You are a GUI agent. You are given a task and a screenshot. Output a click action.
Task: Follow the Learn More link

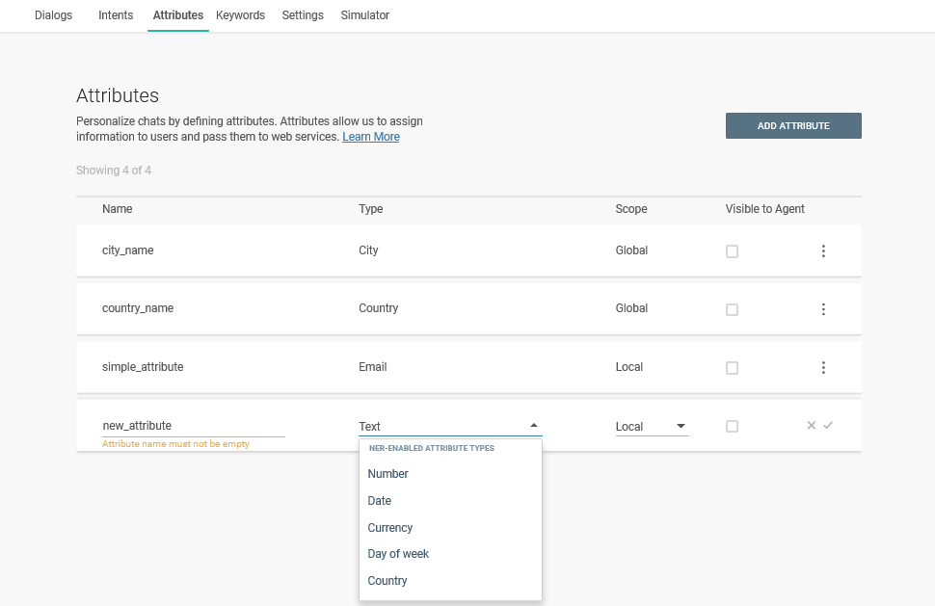pyautogui.click(x=370, y=137)
